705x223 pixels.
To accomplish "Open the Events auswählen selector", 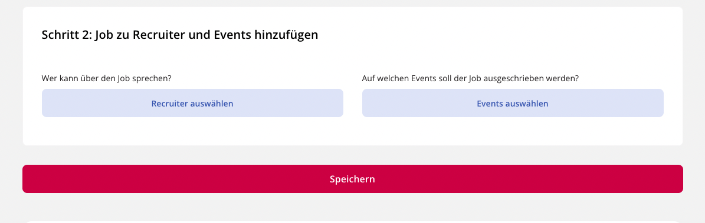I will (x=513, y=103).
